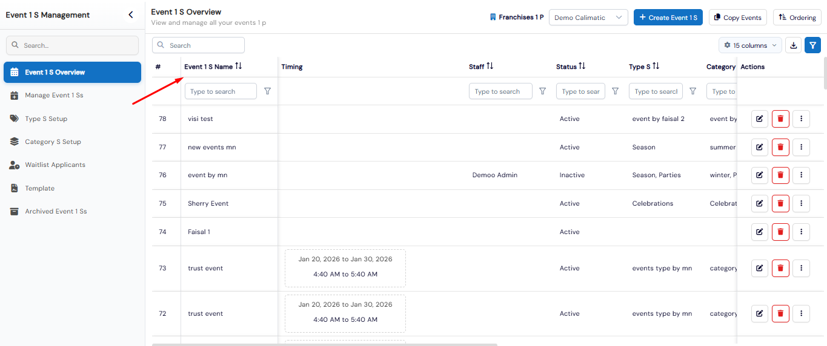Focus the table Search field
The image size is (827, 346).
tap(198, 45)
